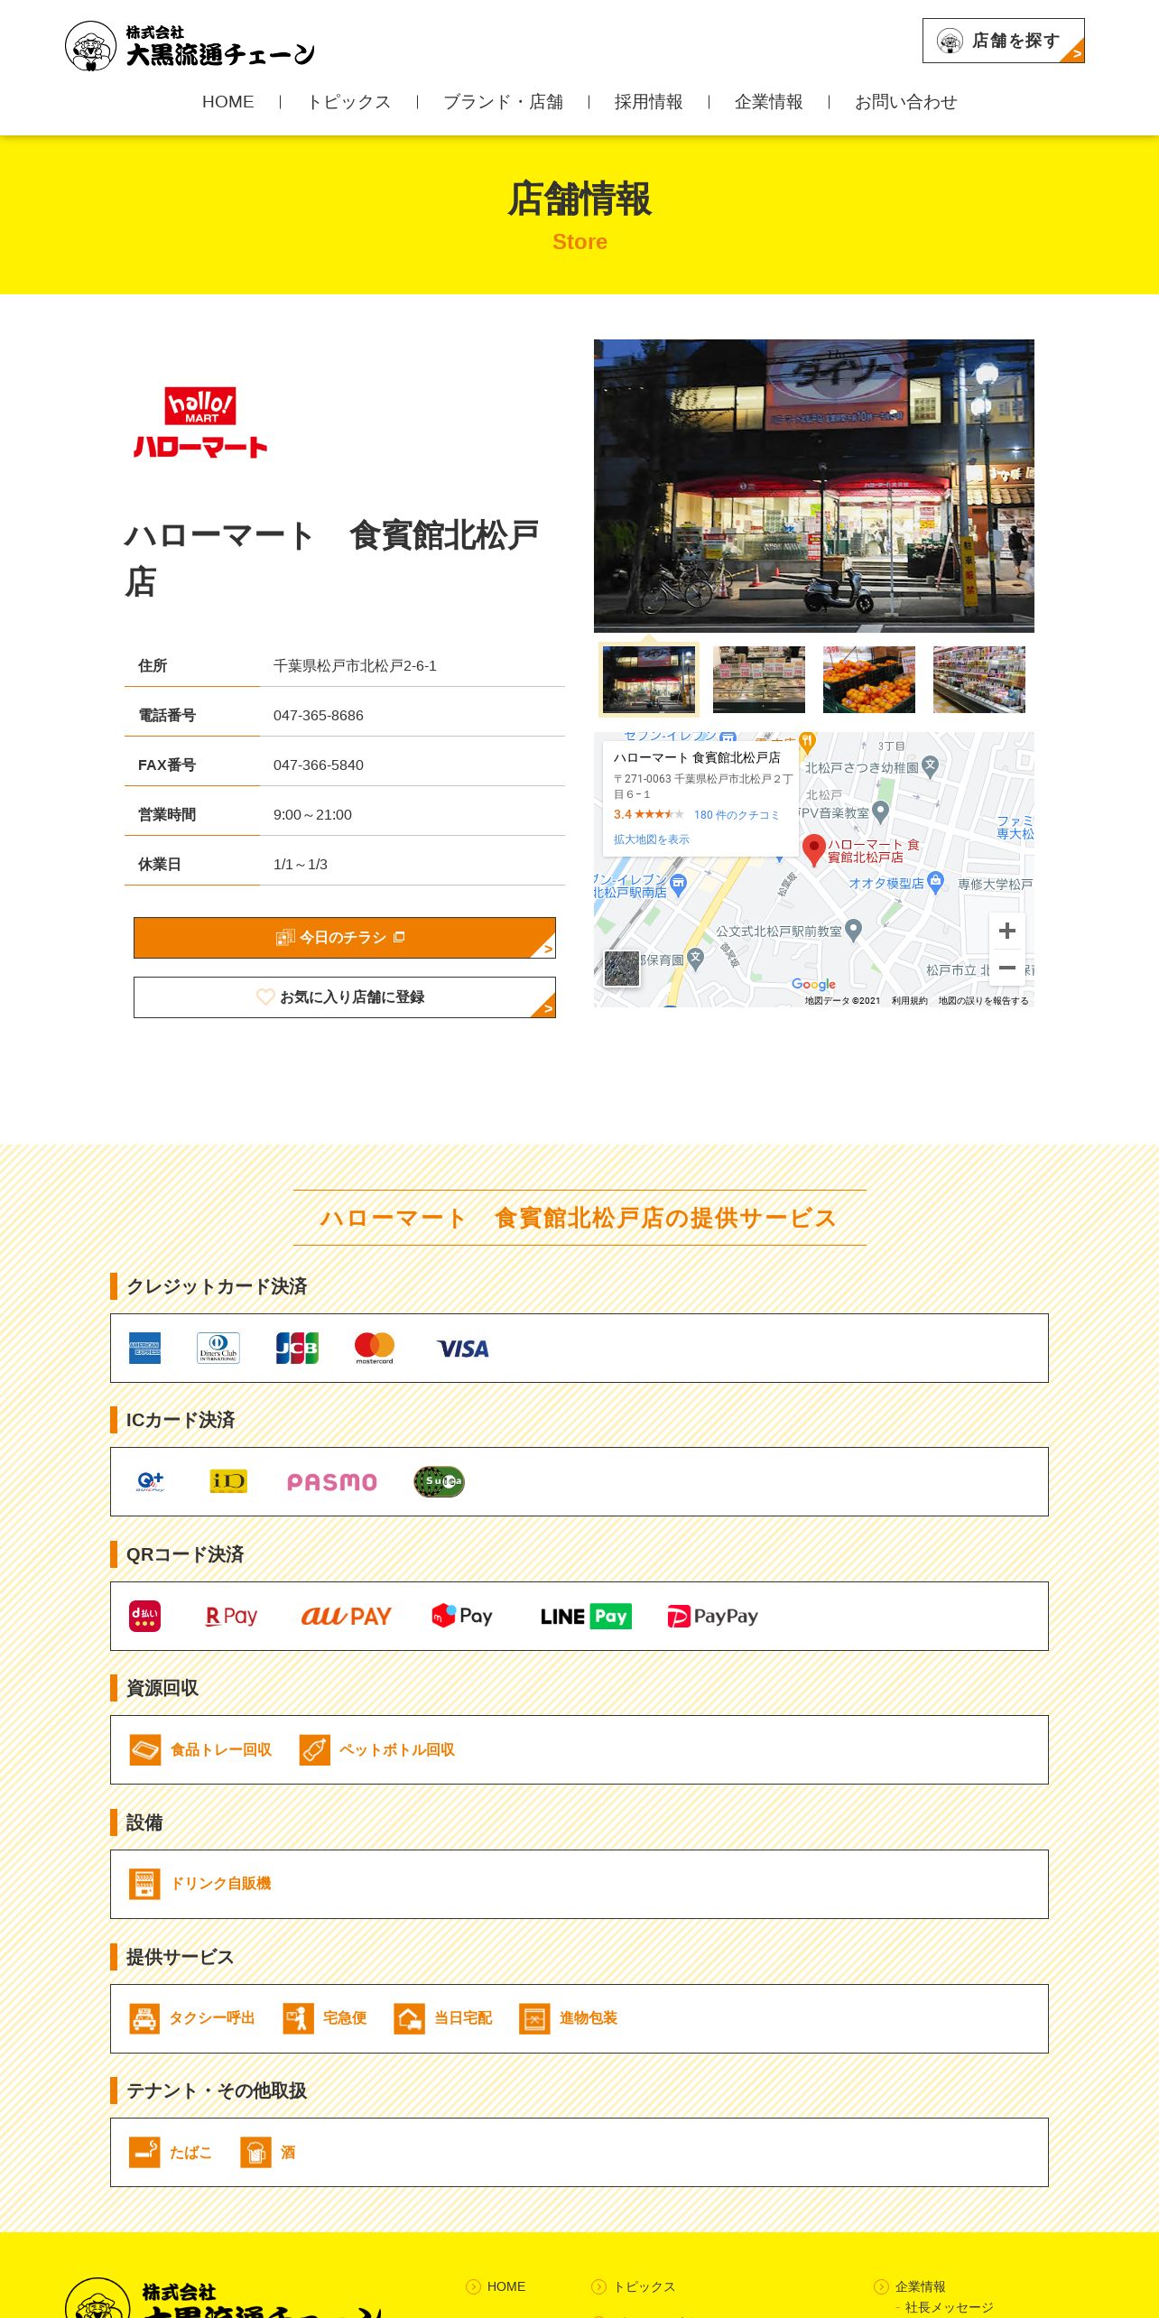Viewport: 1159px width, 2318px height.
Task: Click the red store pin on map
Action: tap(813, 849)
